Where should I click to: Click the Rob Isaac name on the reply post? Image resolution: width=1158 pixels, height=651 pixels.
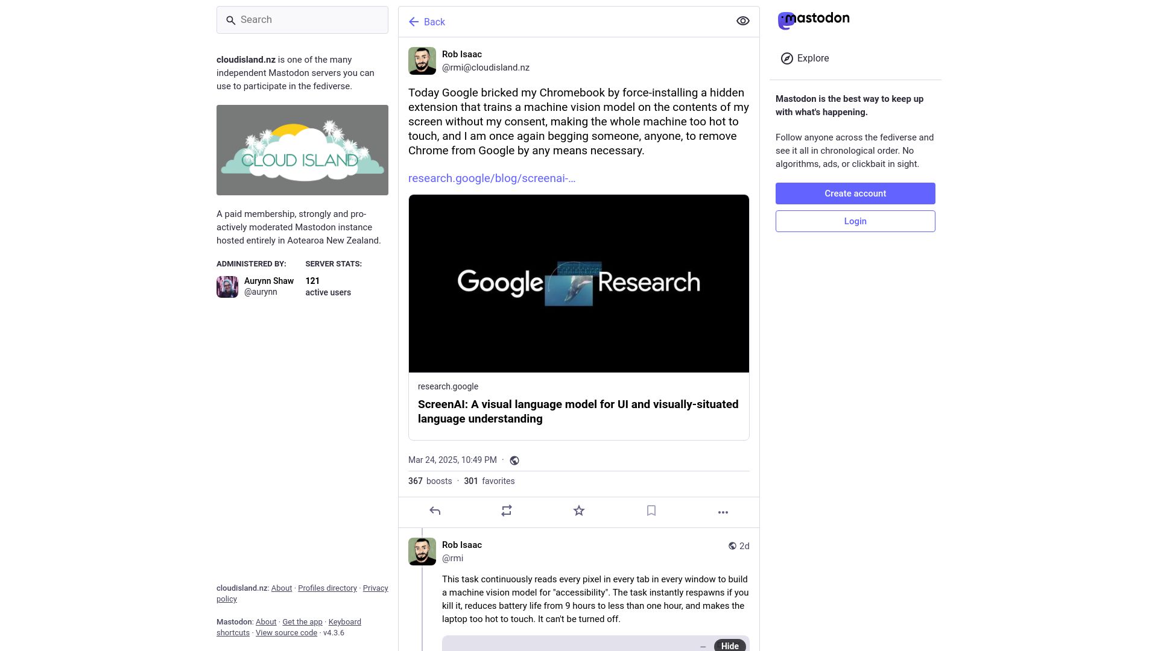[462, 545]
